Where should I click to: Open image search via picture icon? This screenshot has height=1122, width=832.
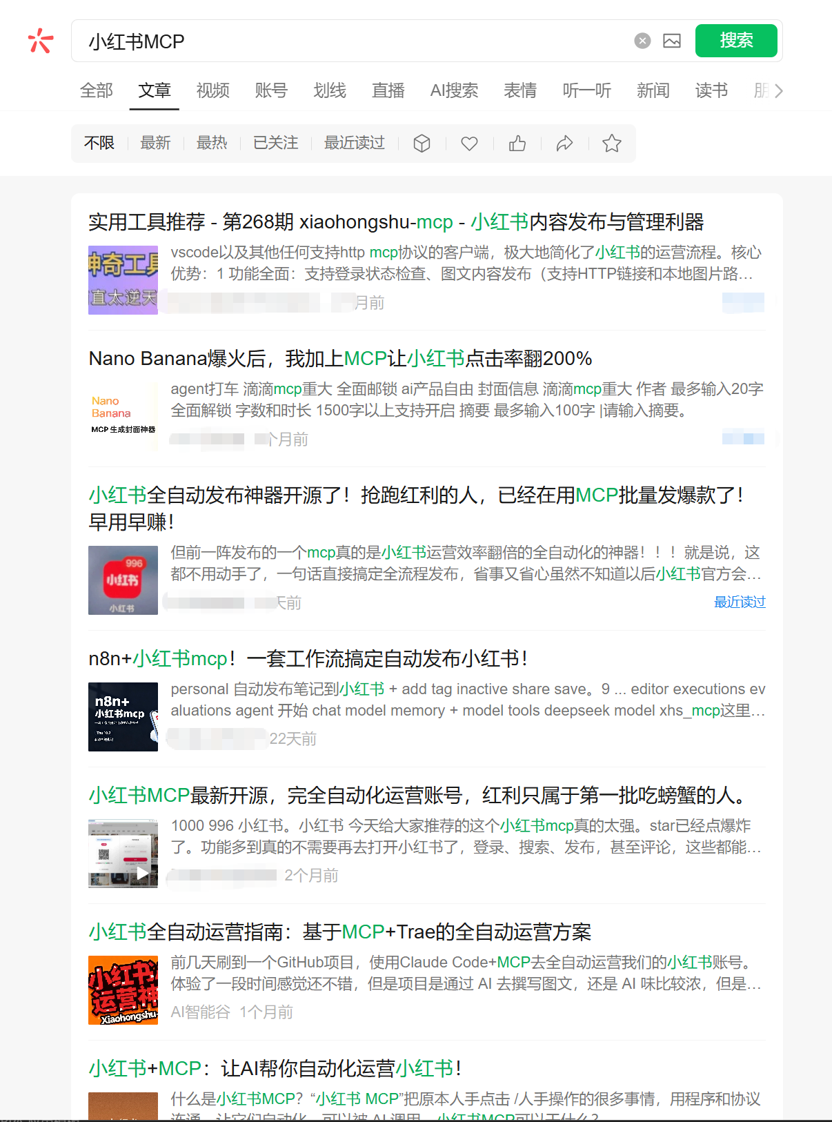point(672,41)
